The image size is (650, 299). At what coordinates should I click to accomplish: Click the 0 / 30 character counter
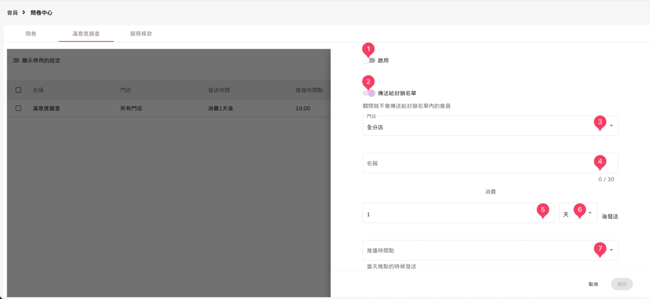point(606,179)
